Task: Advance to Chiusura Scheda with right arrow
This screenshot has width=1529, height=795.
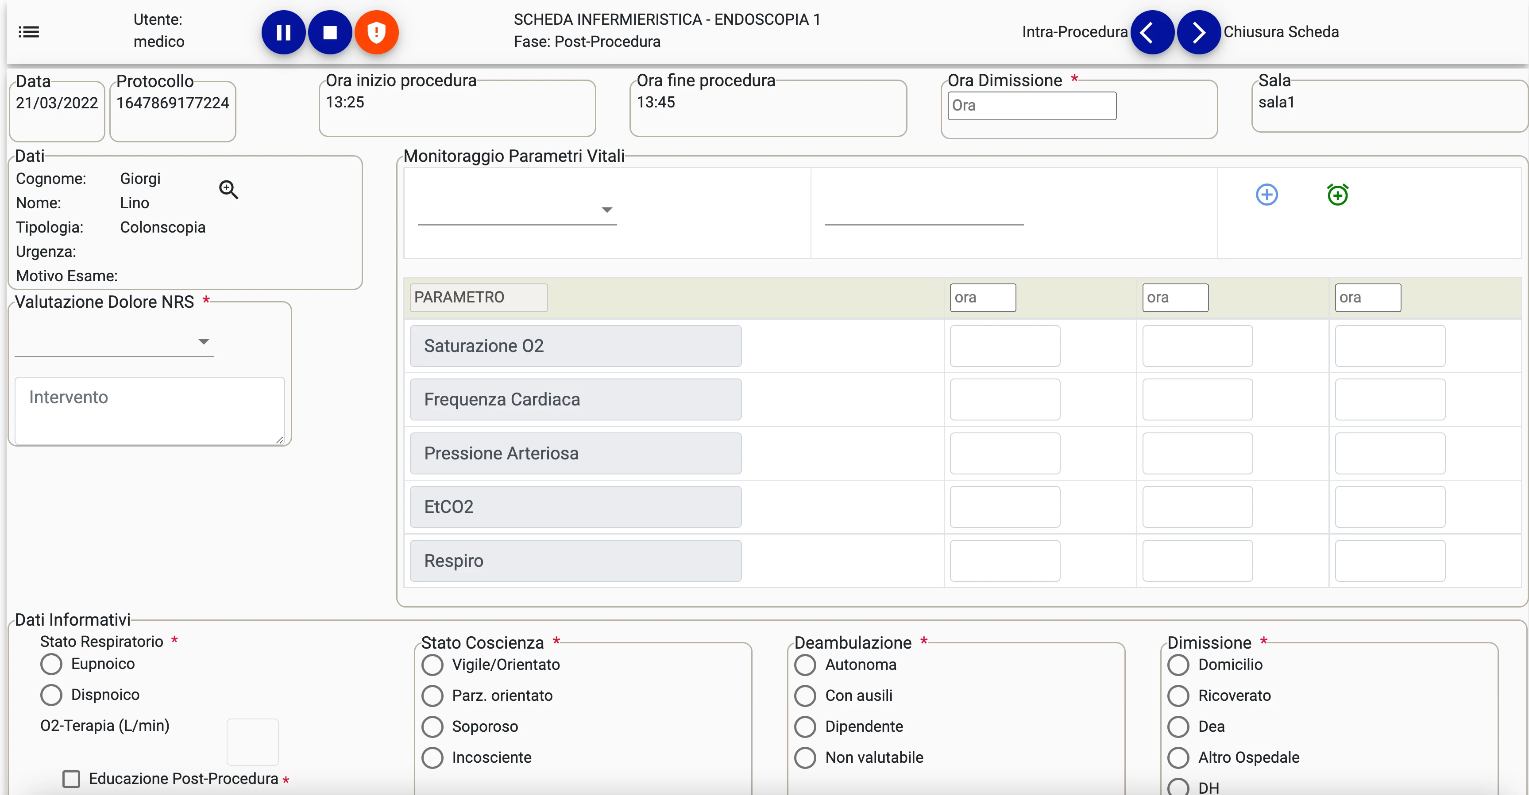Action: [x=1198, y=32]
